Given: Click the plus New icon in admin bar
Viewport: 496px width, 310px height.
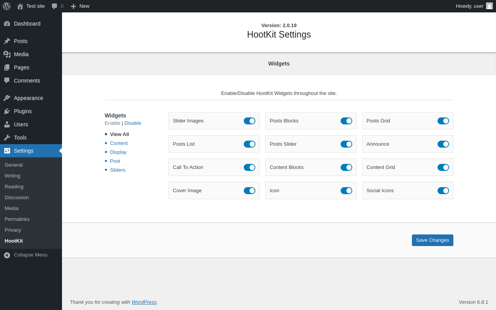Looking at the screenshot, I should point(73,6).
